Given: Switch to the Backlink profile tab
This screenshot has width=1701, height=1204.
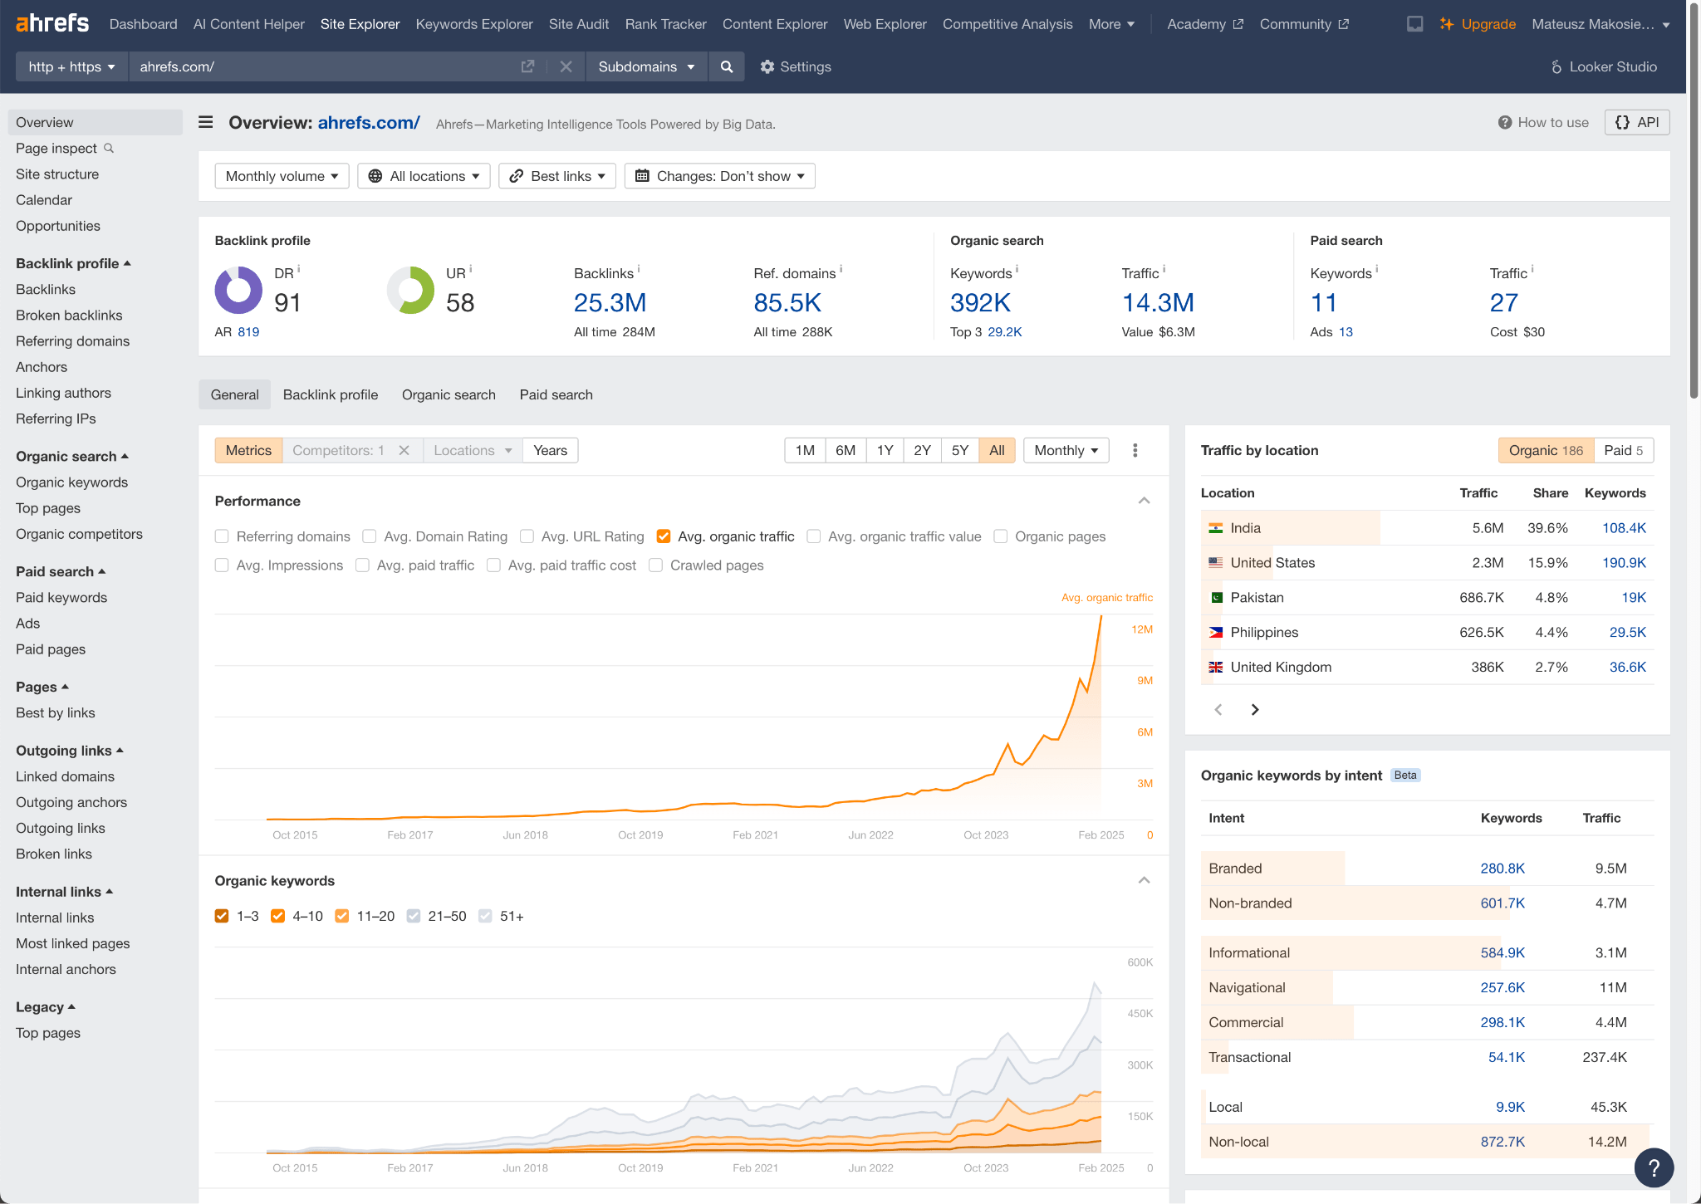Looking at the screenshot, I should [x=331, y=394].
